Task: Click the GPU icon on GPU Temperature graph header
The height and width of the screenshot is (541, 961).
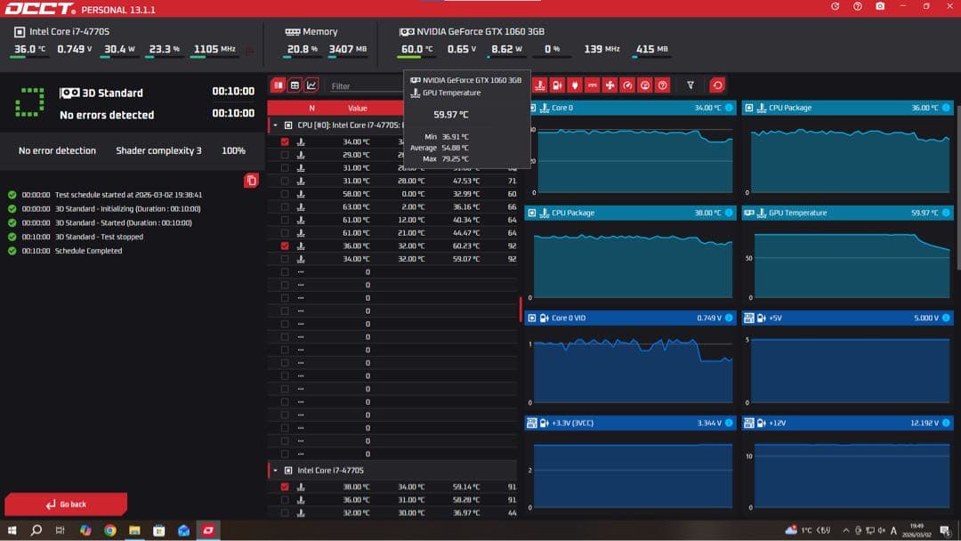Action: (749, 213)
